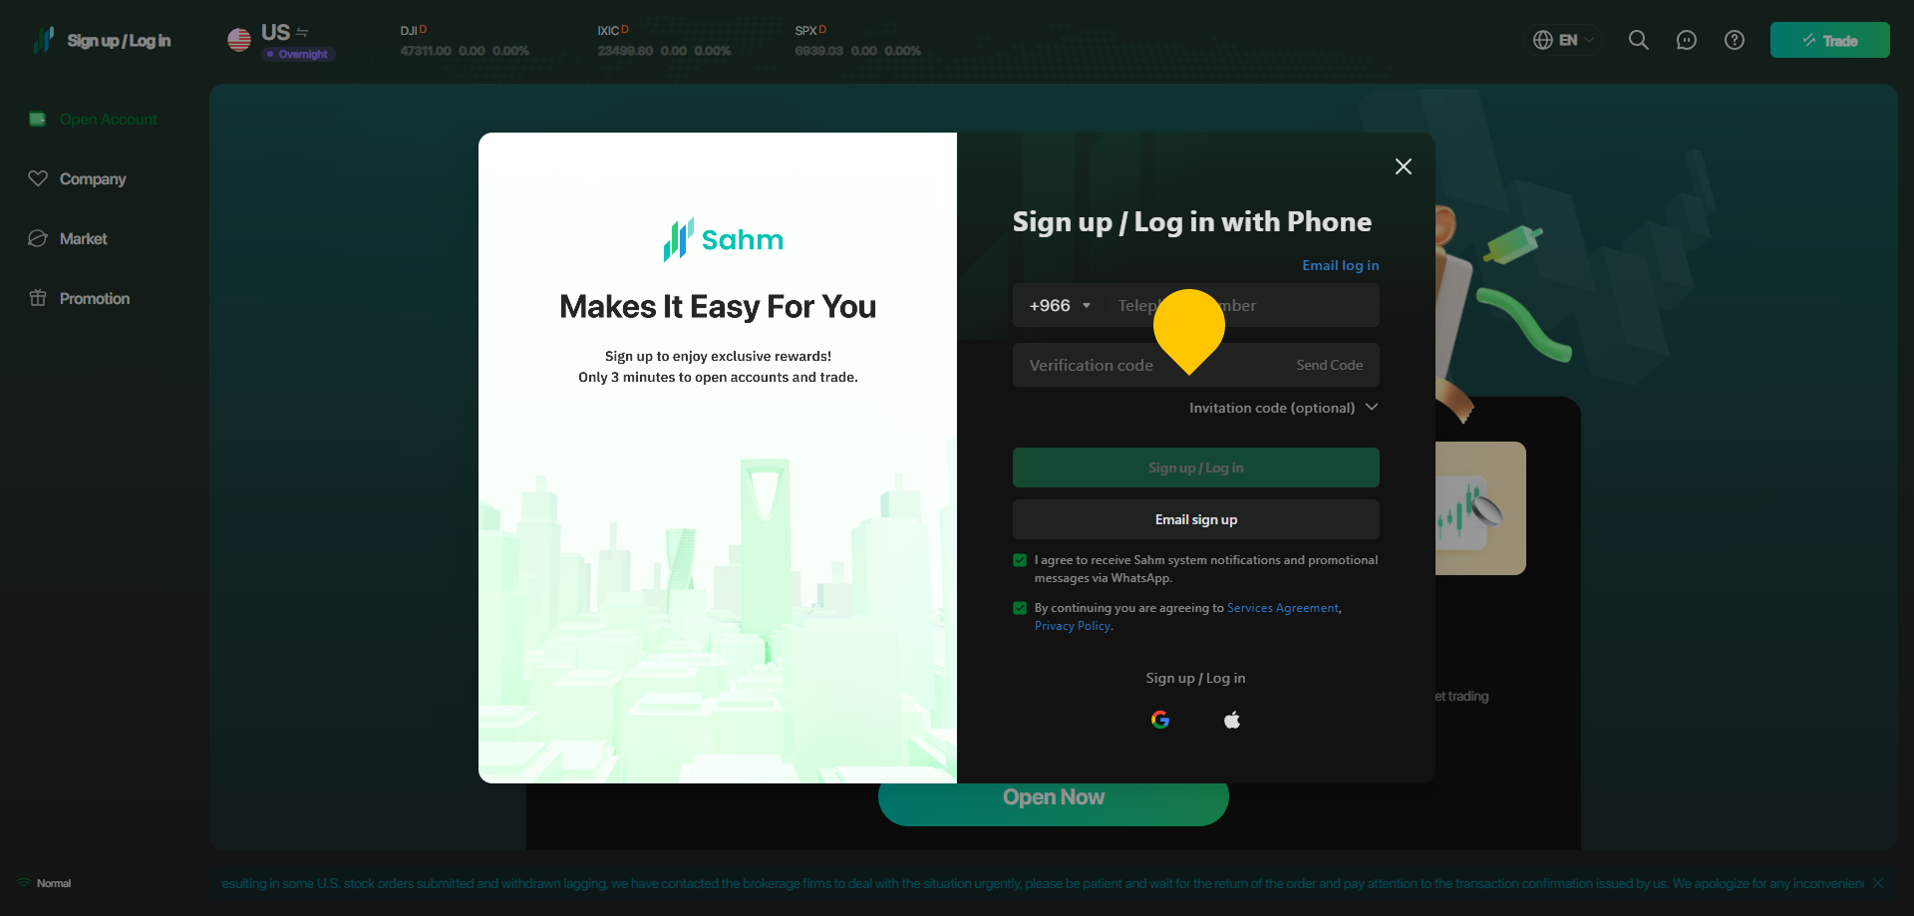Screen dimensions: 1914x916
Task: Uncheck WhatsApp notifications agreement checkbox
Action: (1020, 560)
